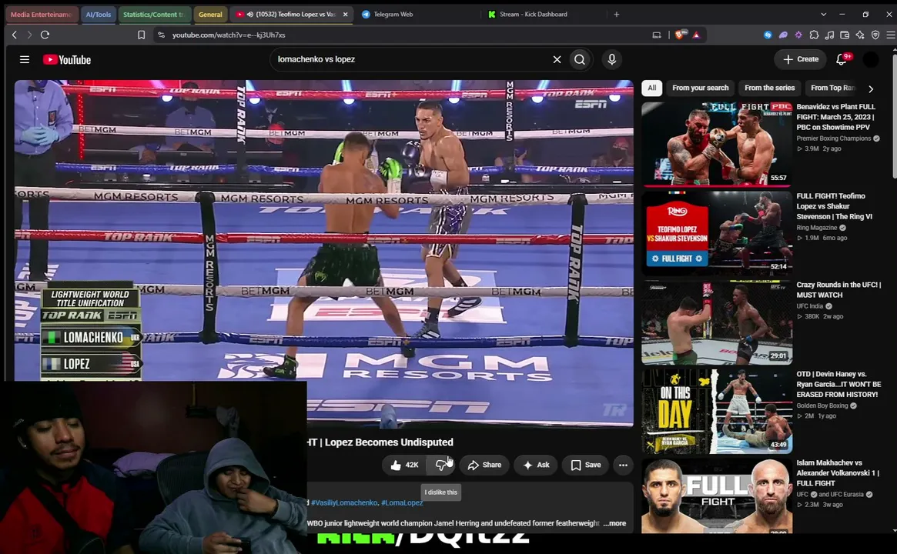Click the boxing video player
897x554 pixels.
click(x=324, y=253)
